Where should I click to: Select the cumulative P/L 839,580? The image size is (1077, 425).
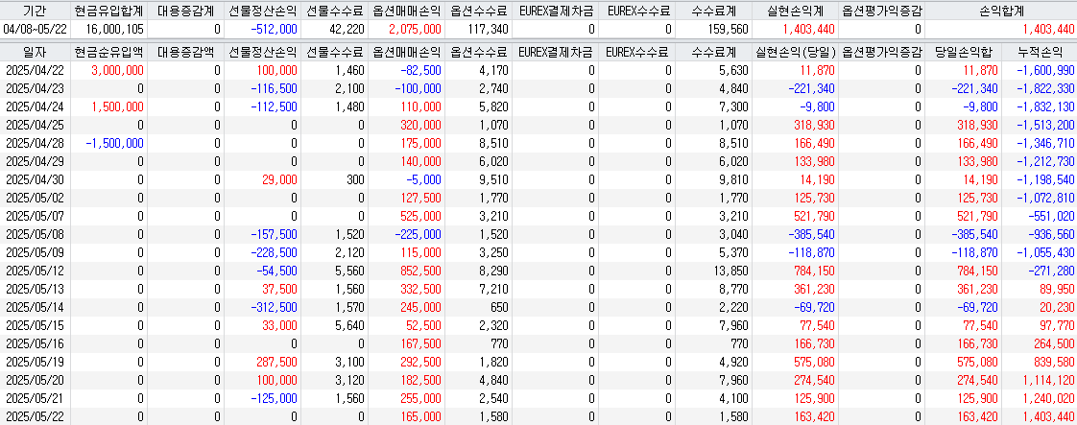[x=1054, y=361]
